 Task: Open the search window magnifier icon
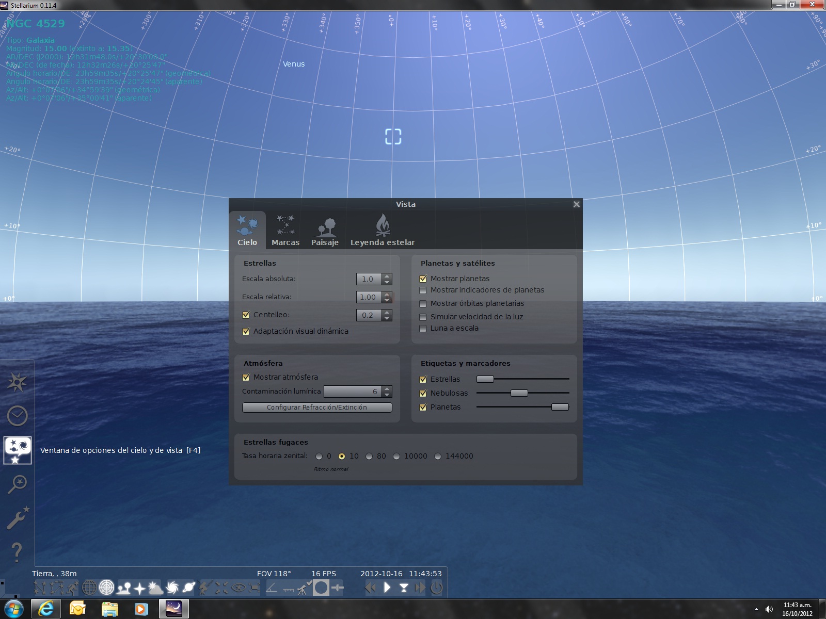17,484
